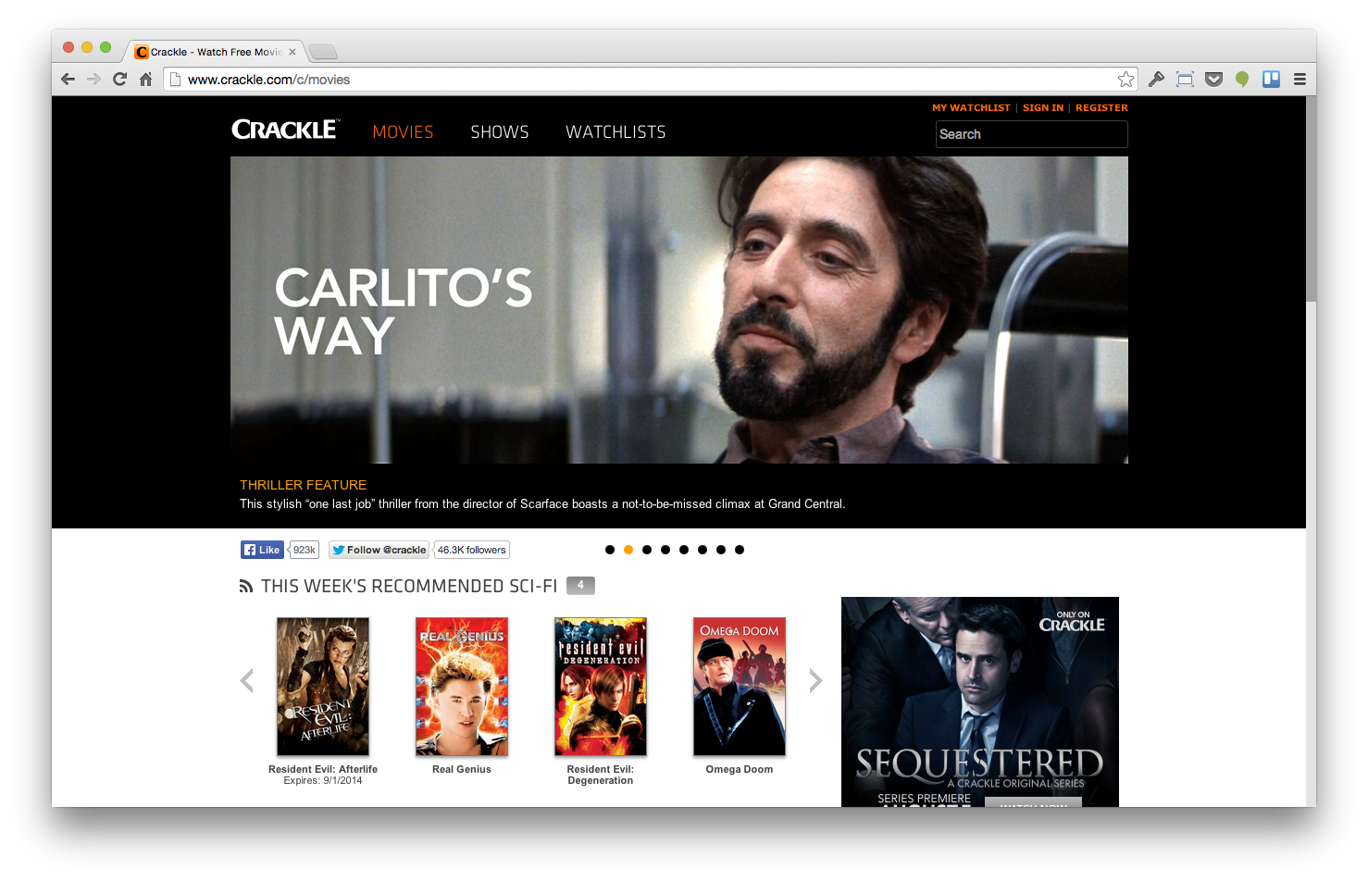Select sixth carousel dot
Image resolution: width=1368 pixels, height=881 pixels.
[703, 550]
